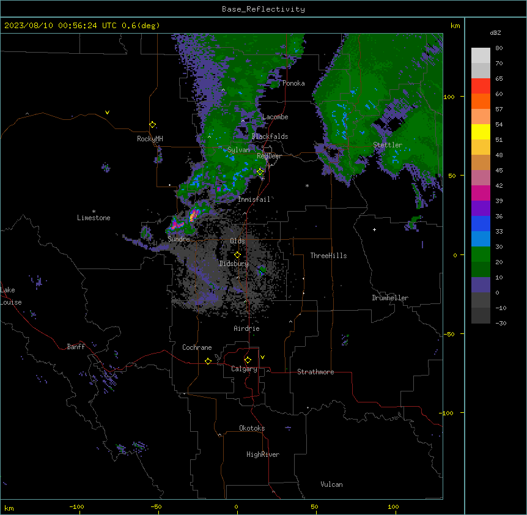This screenshot has width=527, height=515.
Task: Click the Airdrie label
Action: tap(247, 328)
